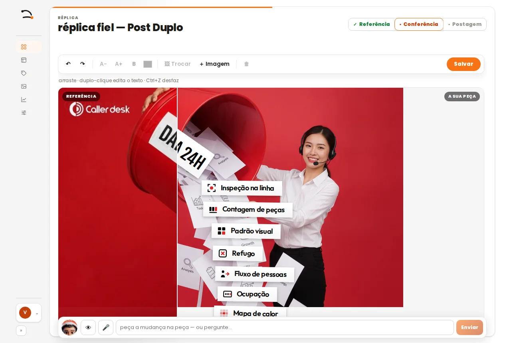Activate the microphone voice input
The height and width of the screenshot is (343, 511).
click(x=106, y=327)
